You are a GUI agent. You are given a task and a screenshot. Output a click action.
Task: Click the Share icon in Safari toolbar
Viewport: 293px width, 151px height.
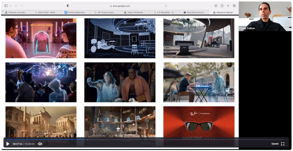[x=222, y=6]
